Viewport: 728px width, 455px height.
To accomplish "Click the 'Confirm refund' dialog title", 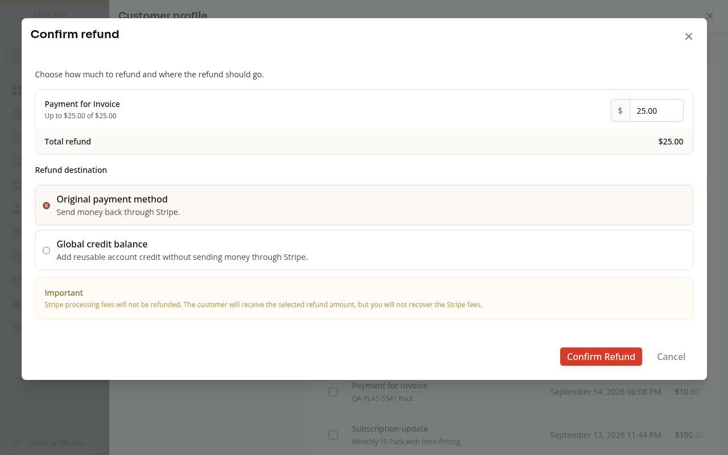I will (x=75, y=34).
